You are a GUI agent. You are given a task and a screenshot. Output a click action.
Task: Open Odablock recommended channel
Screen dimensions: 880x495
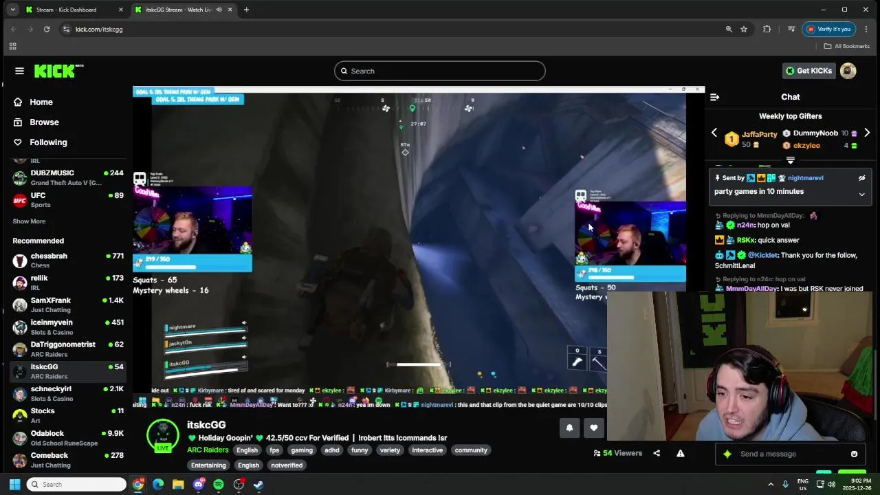tap(67, 437)
